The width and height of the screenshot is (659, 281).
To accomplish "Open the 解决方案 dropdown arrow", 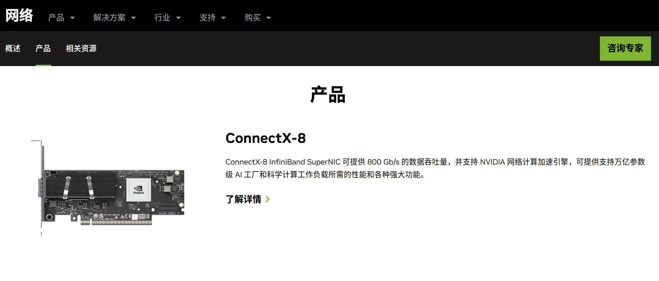I will [133, 18].
